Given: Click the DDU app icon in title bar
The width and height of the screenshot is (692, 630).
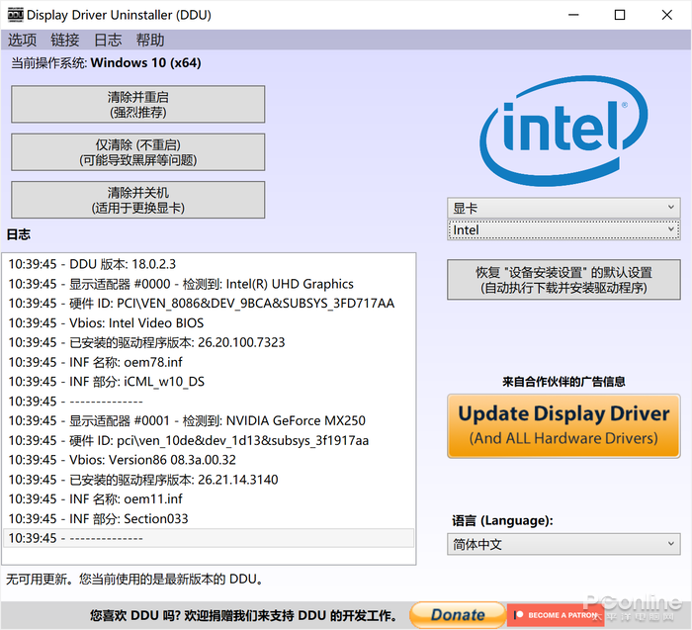Looking at the screenshot, I should click(x=14, y=15).
